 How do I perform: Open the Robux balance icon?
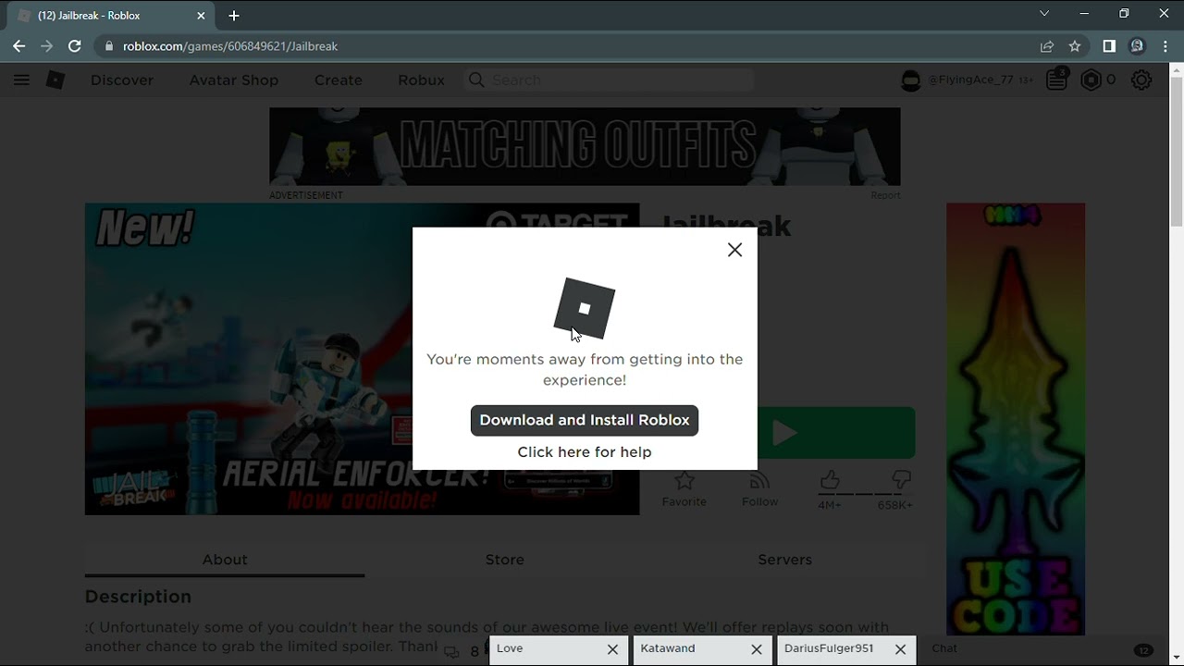(1091, 80)
